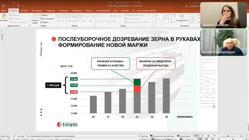The image size is (249, 140).
Task: Click Comments (Примечания) in status bar
Action: pos(184,136)
